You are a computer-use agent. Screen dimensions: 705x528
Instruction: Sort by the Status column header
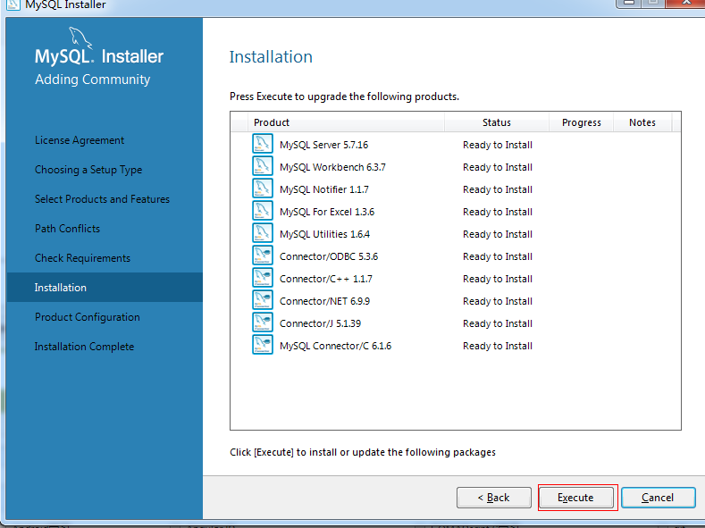[x=497, y=122]
